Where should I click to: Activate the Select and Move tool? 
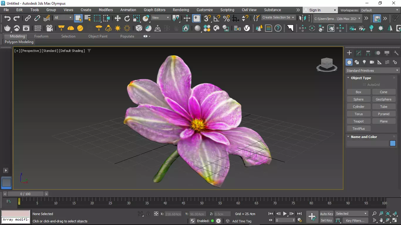click(118, 18)
